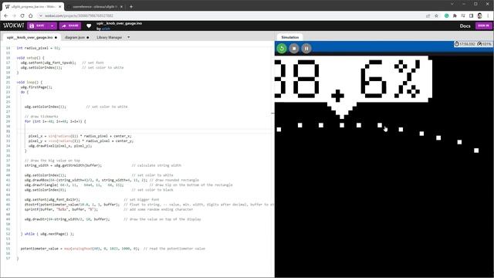
Task: Go forward in the browser
Action: (14, 15)
